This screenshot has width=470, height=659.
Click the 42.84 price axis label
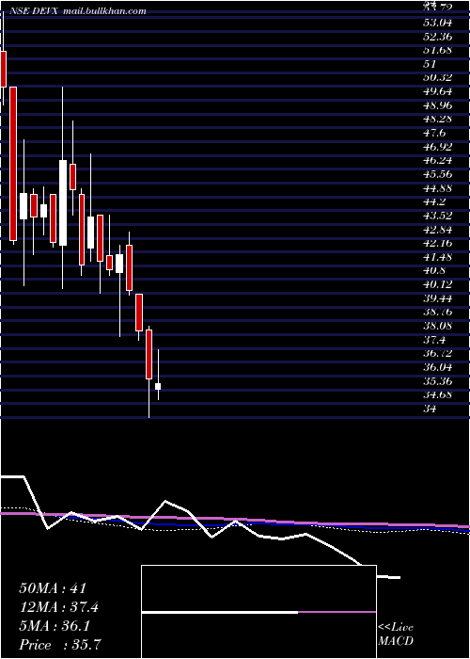(436, 230)
